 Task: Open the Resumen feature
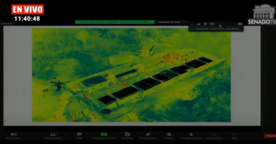click(x=127, y=136)
